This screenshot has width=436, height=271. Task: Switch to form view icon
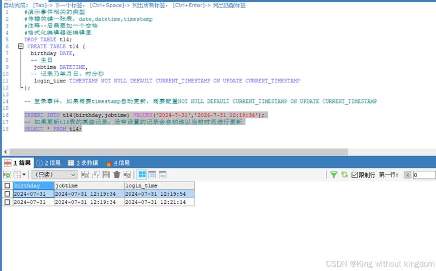[x=152, y=175]
